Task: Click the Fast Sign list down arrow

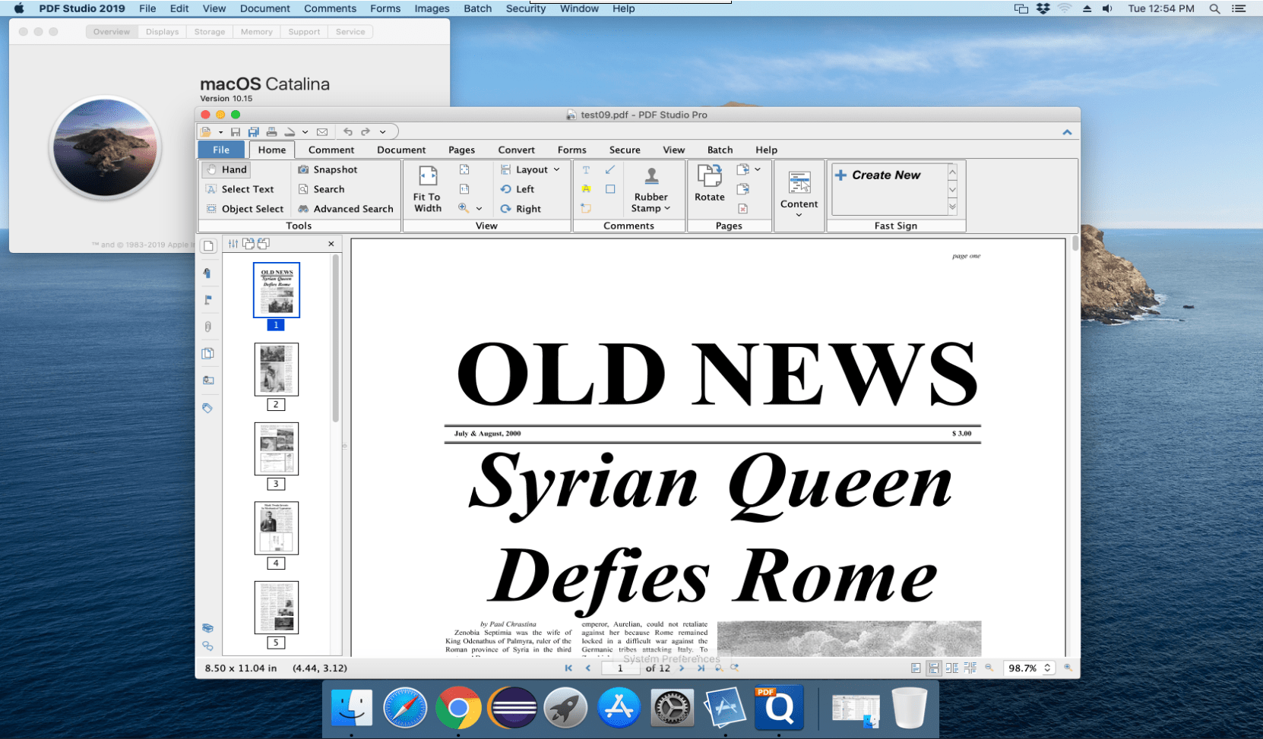Action: point(952,190)
